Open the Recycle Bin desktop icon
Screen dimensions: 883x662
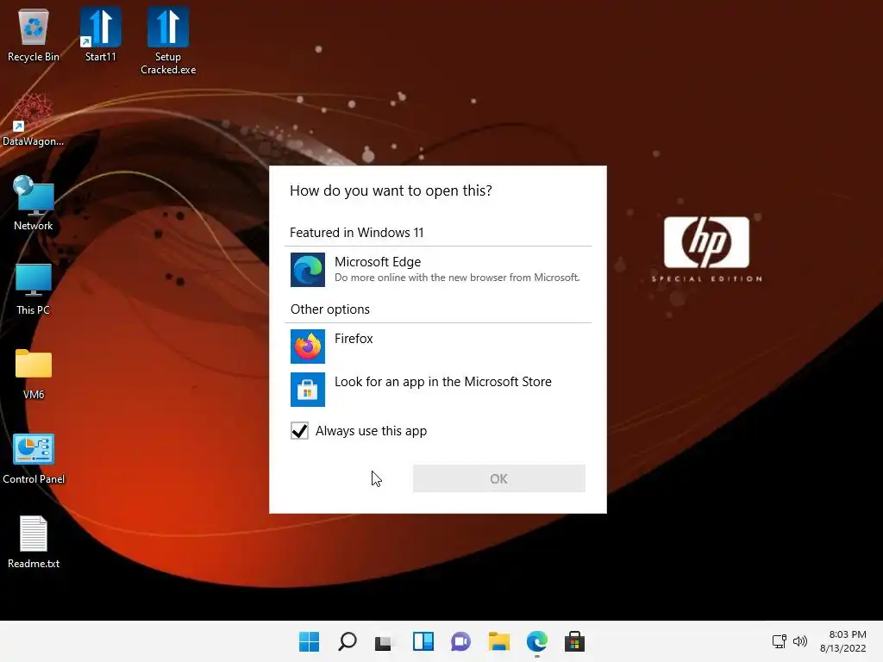[x=34, y=34]
